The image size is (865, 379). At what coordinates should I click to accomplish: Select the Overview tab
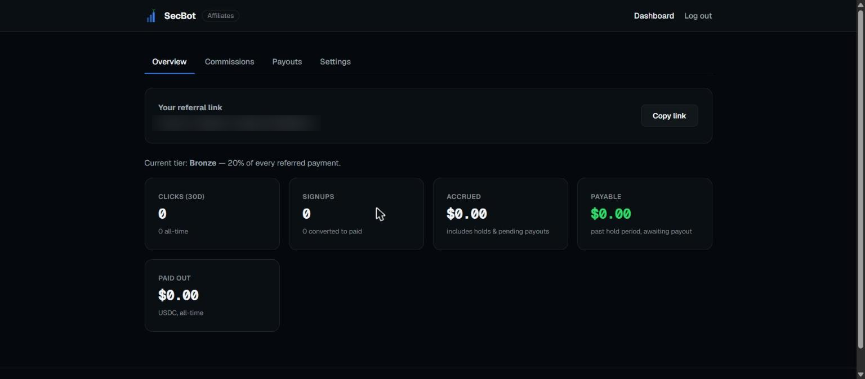169,62
